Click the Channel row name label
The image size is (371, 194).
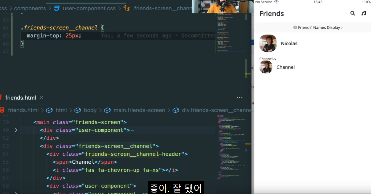tap(286, 67)
